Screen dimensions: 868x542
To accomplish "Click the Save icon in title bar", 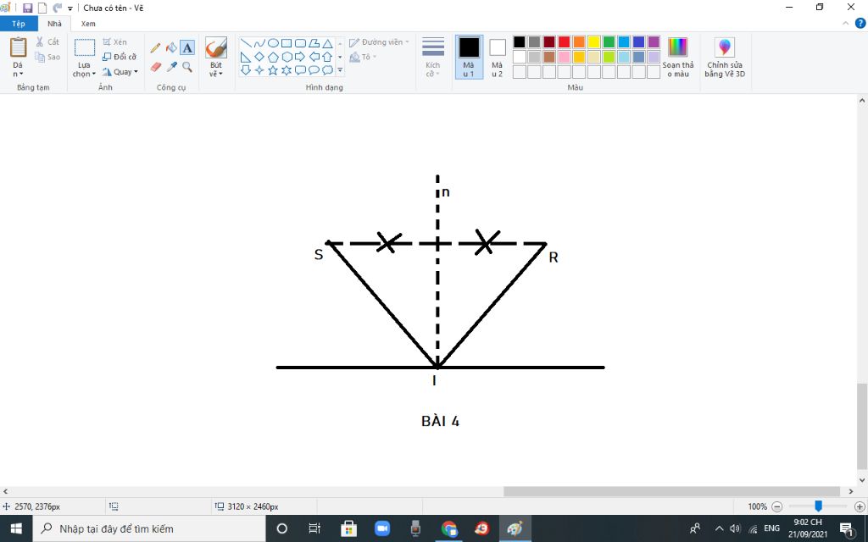I will (x=27, y=8).
